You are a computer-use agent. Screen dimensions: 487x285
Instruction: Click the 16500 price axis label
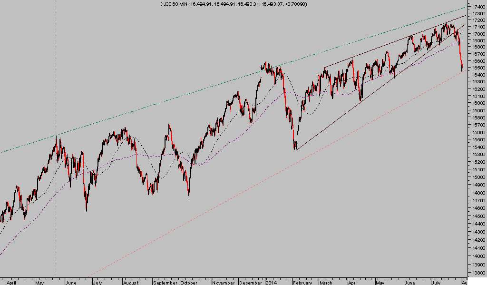[478, 73]
